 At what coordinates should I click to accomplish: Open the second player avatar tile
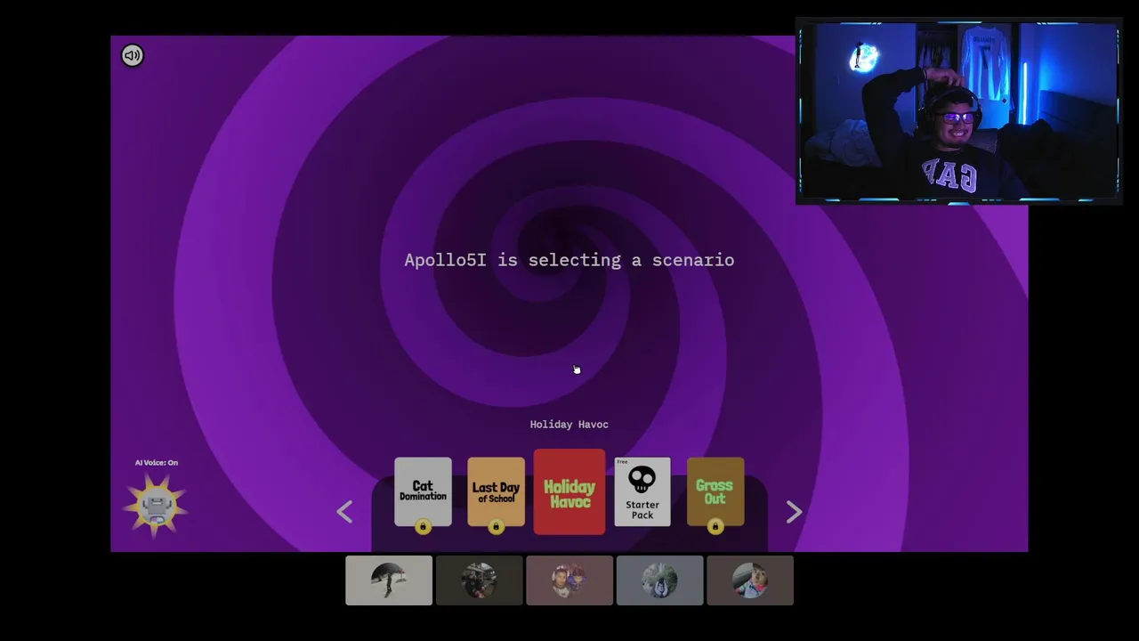point(479,580)
